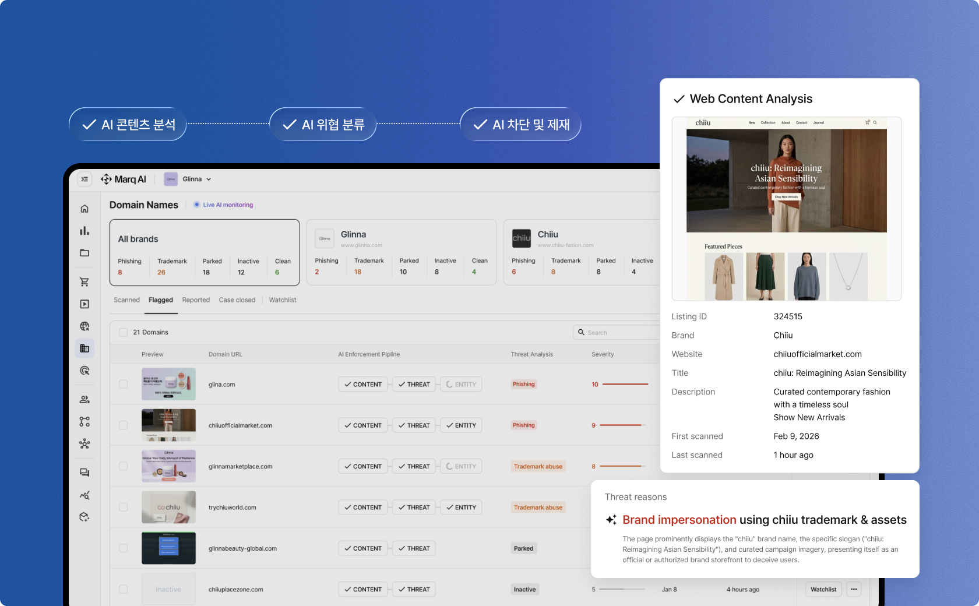Switch to the Scanned tab
Image resolution: width=979 pixels, height=606 pixels.
(126, 300)
